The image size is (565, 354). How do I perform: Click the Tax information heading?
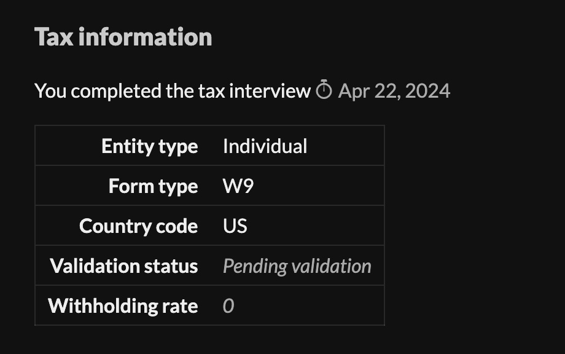pyautogui.click(x=123, y=37)
